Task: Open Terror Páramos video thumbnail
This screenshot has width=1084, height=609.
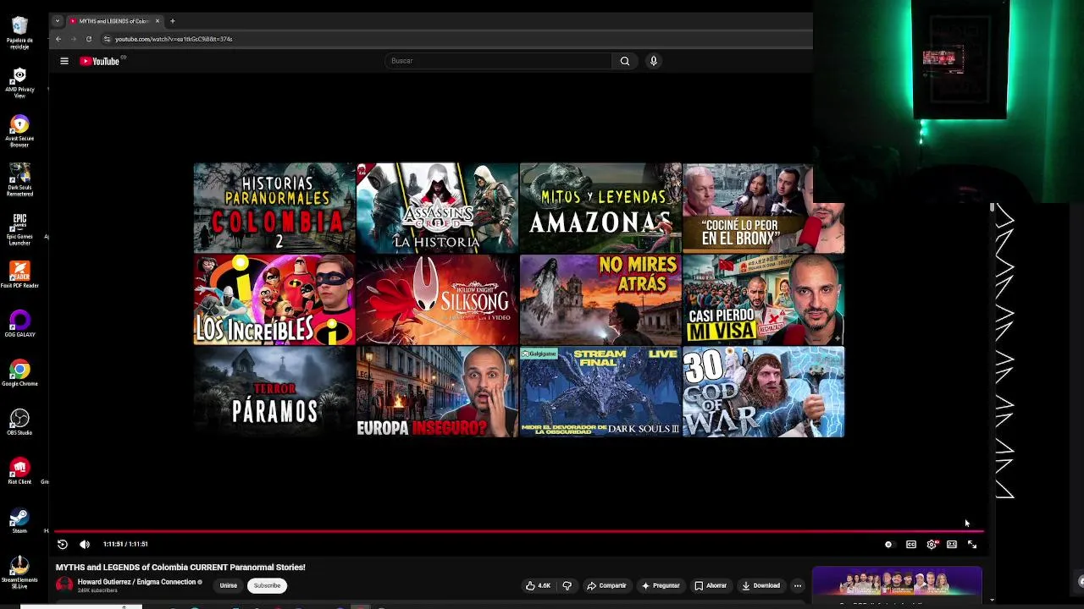Action: pos(274,392)
